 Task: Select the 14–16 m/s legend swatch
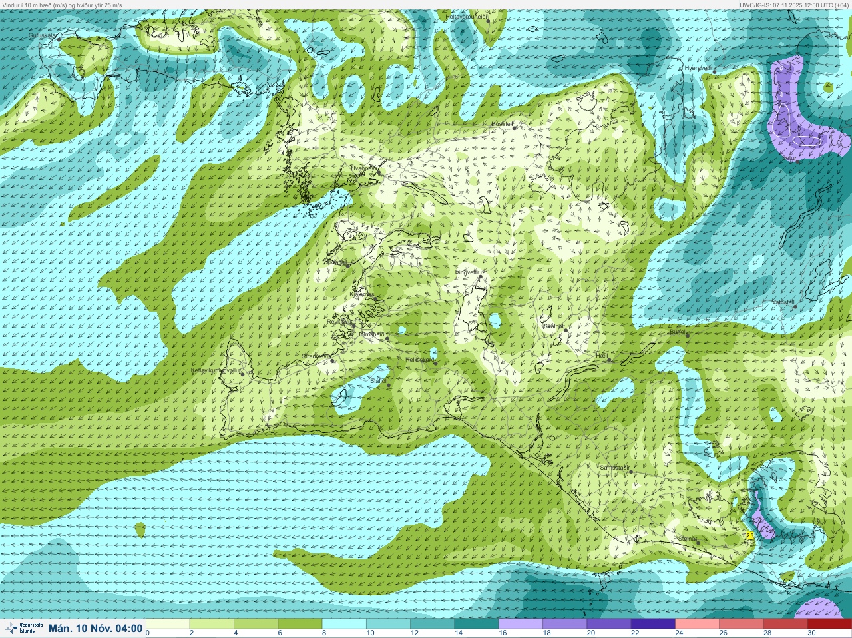[x=477, y=624]
